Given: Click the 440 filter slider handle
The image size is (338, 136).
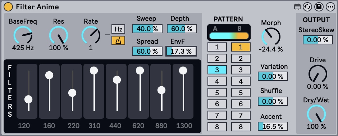Looking at the screenshot, I should pyautogui.click(x=117, y=80).
